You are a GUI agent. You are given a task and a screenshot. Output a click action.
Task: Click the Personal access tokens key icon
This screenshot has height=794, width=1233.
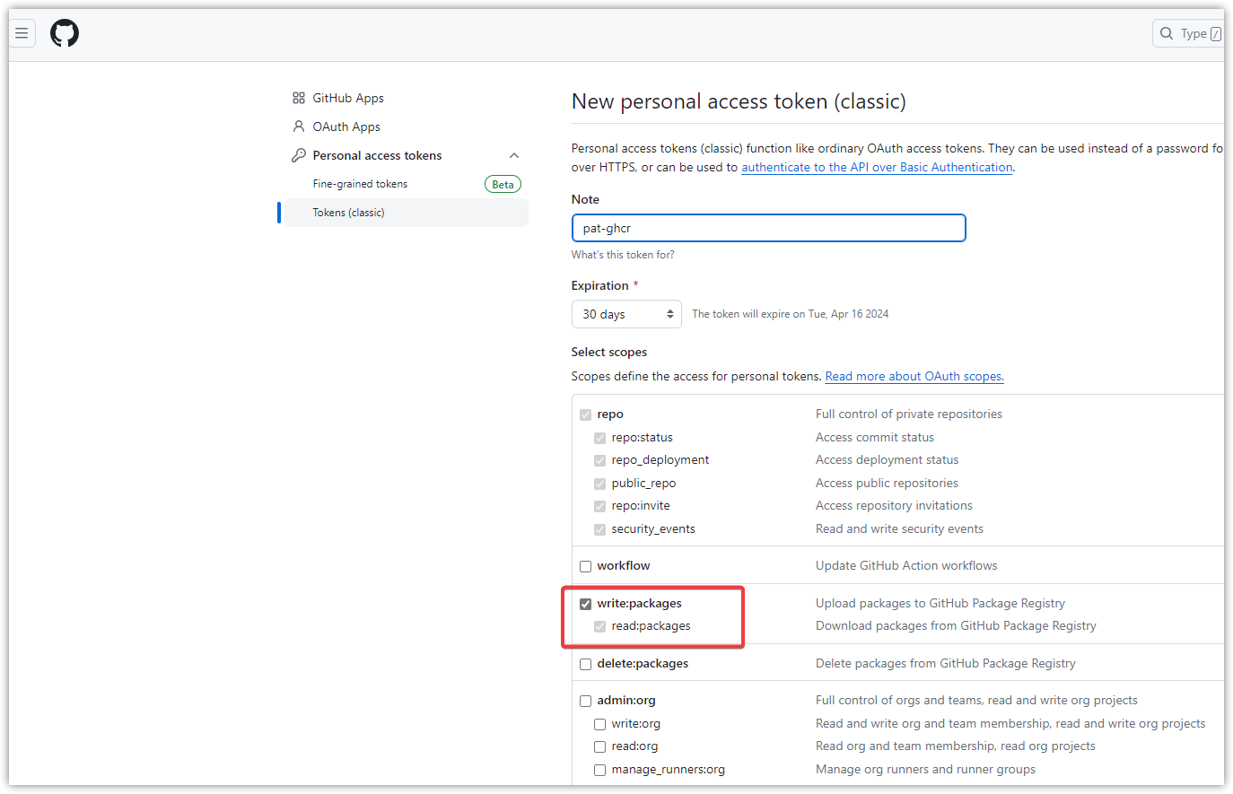(x=297, y=154)
